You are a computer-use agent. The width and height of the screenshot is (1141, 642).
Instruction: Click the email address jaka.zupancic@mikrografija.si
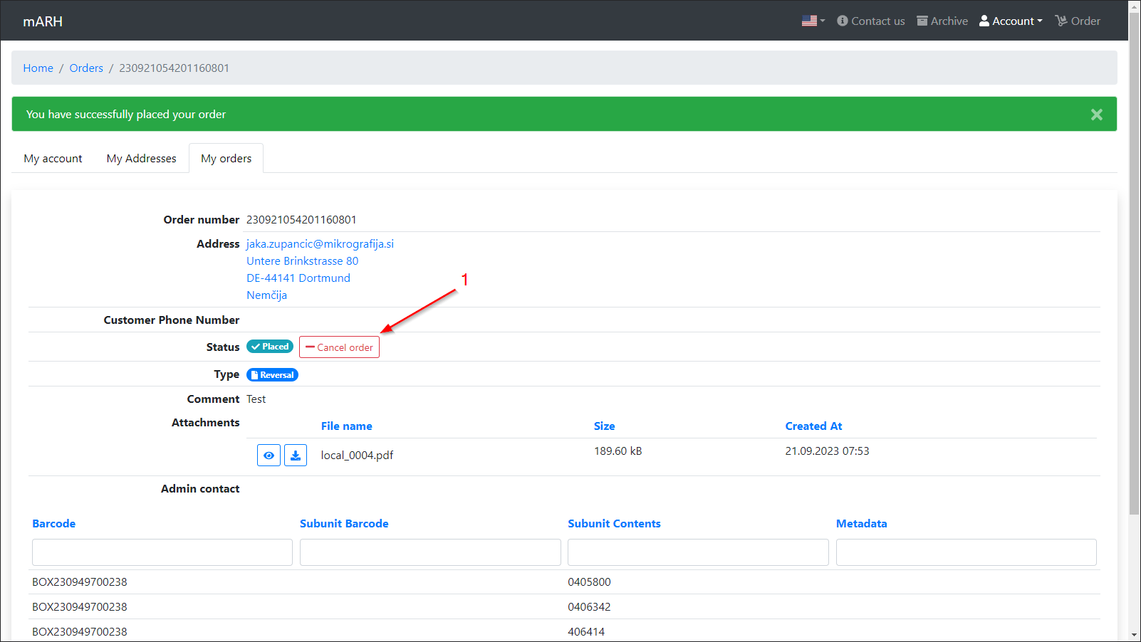[x=320, y=244]
